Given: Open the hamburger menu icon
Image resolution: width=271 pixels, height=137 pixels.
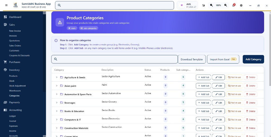Looking at the screenshot, I should [x=6, y=5].
